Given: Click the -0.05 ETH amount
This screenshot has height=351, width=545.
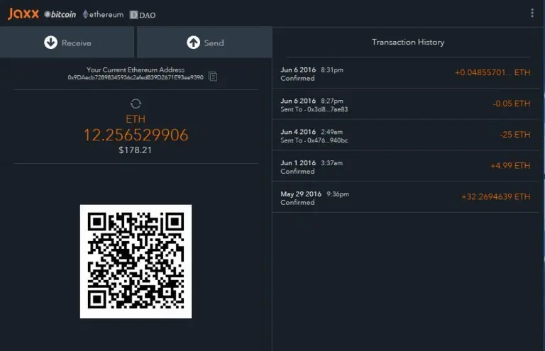Looking at the screenshot, I should coord(512,104).
